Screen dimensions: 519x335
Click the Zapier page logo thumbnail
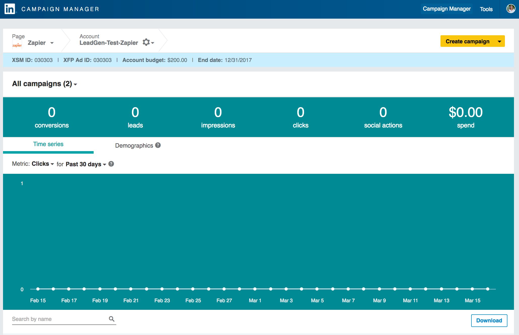click(x=17, y=45)
